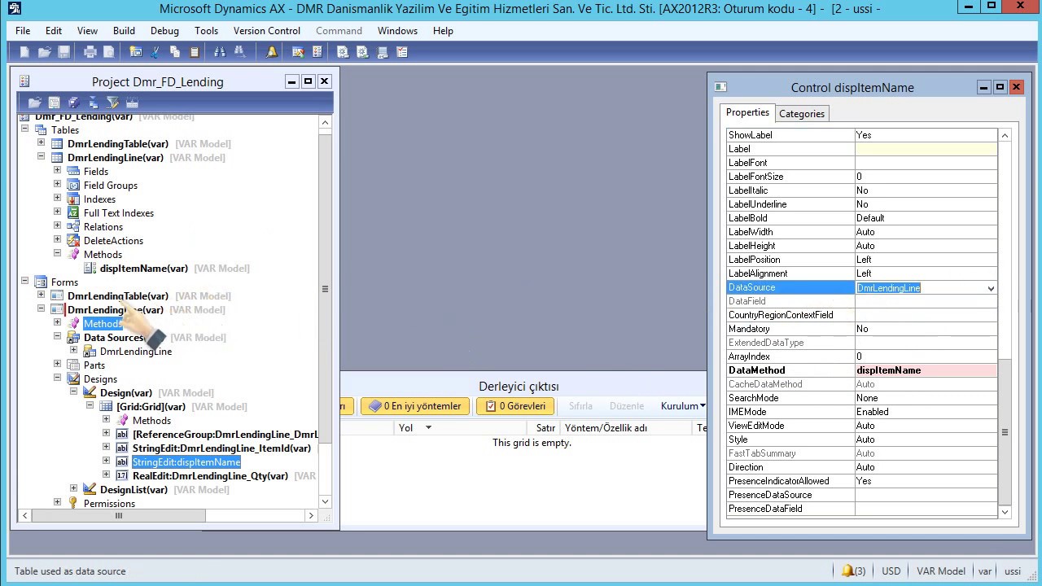Click the checklist tasks icon at toolbar end

[401, 52]
